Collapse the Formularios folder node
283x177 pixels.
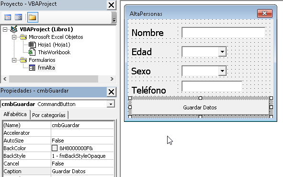click(x=14, y=60)
